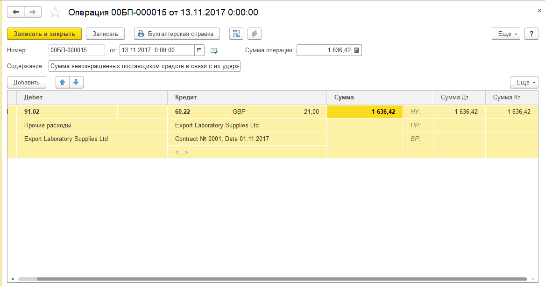The image size is (545, 286).
Task: Click the horizontal scrollbar at bottom
Action: (x=271, y=279)
